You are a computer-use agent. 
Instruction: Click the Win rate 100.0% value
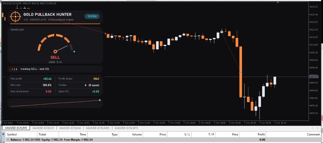click(x=47, y=85)
